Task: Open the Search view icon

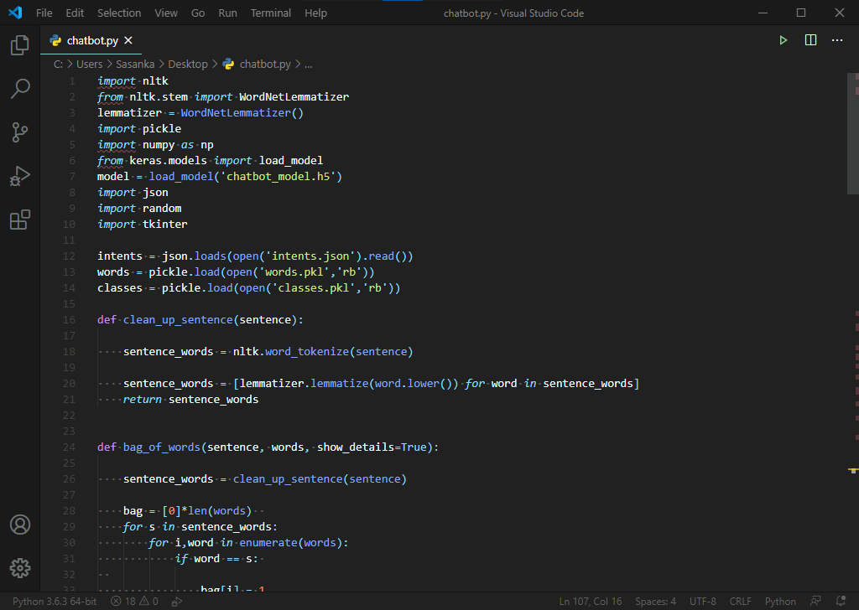Action: pyautogui.click(x=20, y=89)
